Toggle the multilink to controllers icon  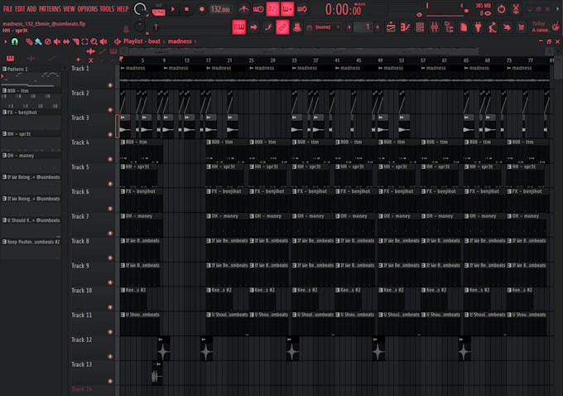282,27
